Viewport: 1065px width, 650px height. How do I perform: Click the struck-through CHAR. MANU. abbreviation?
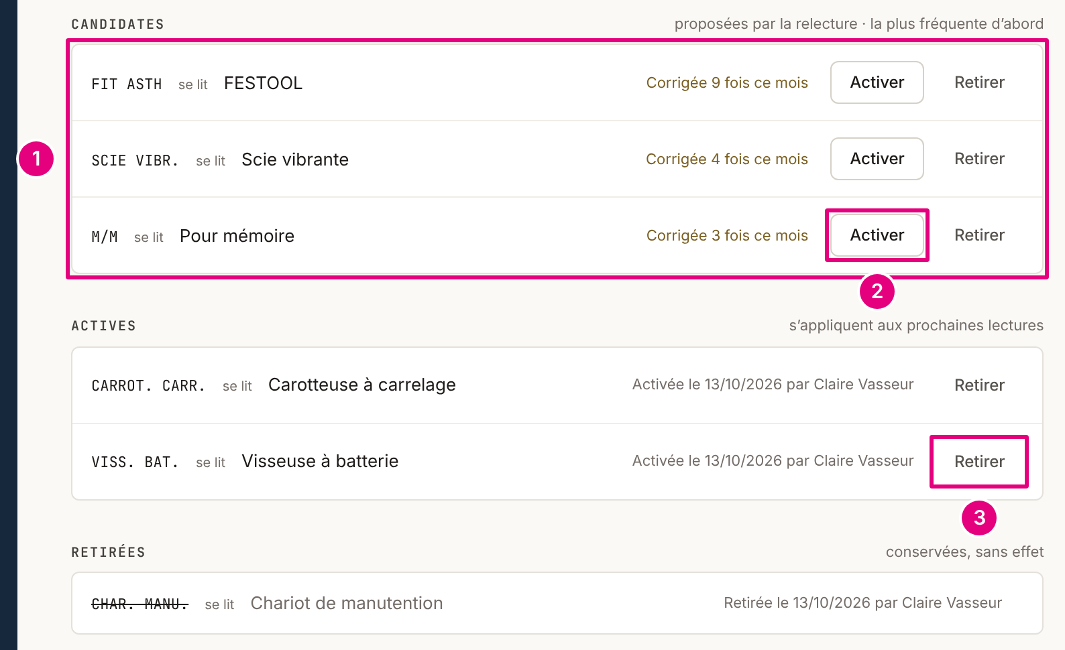[139, 604]
